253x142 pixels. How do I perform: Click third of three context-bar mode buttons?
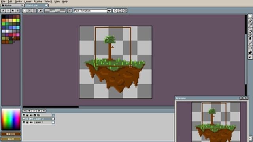(34, 11)
